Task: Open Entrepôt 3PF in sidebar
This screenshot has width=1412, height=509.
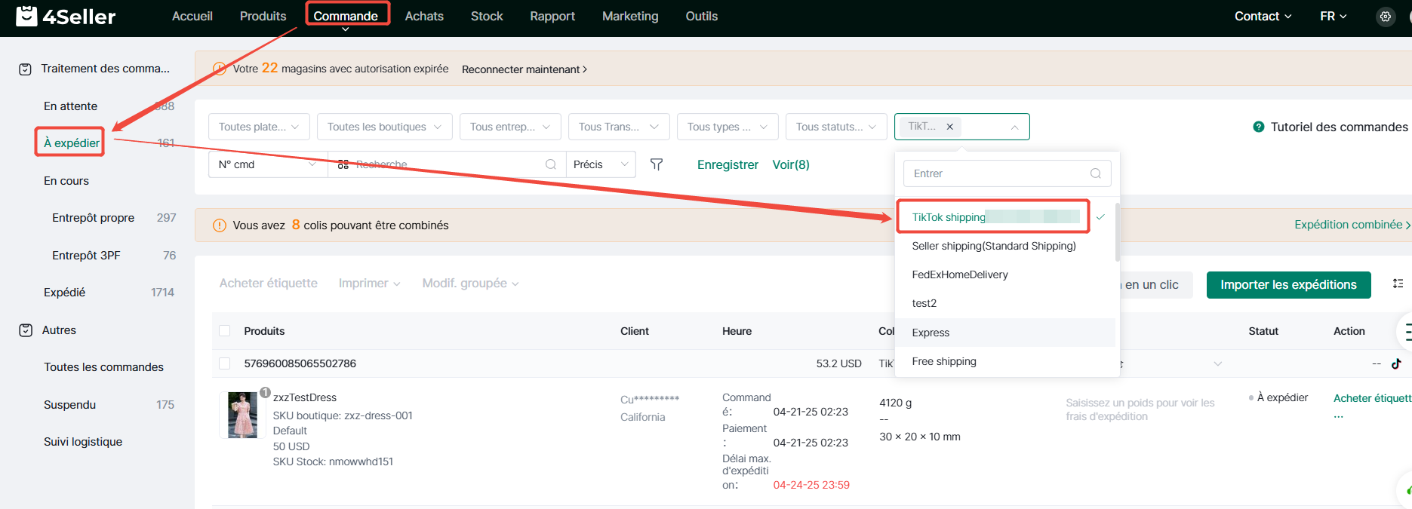Action: click(x=86, y=256)
